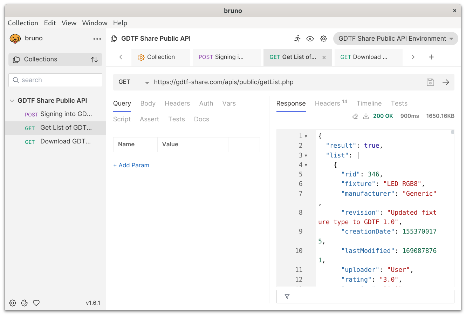Collapse the object fold arrow on line 4
This screenshot has width=466, height=316.
[306, 165]
